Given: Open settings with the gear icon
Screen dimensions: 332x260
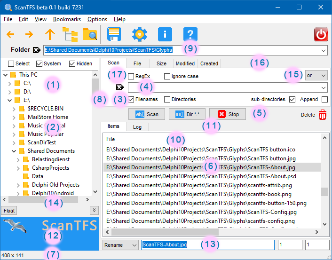Looking at the screenshot, I should coord(140,34).
